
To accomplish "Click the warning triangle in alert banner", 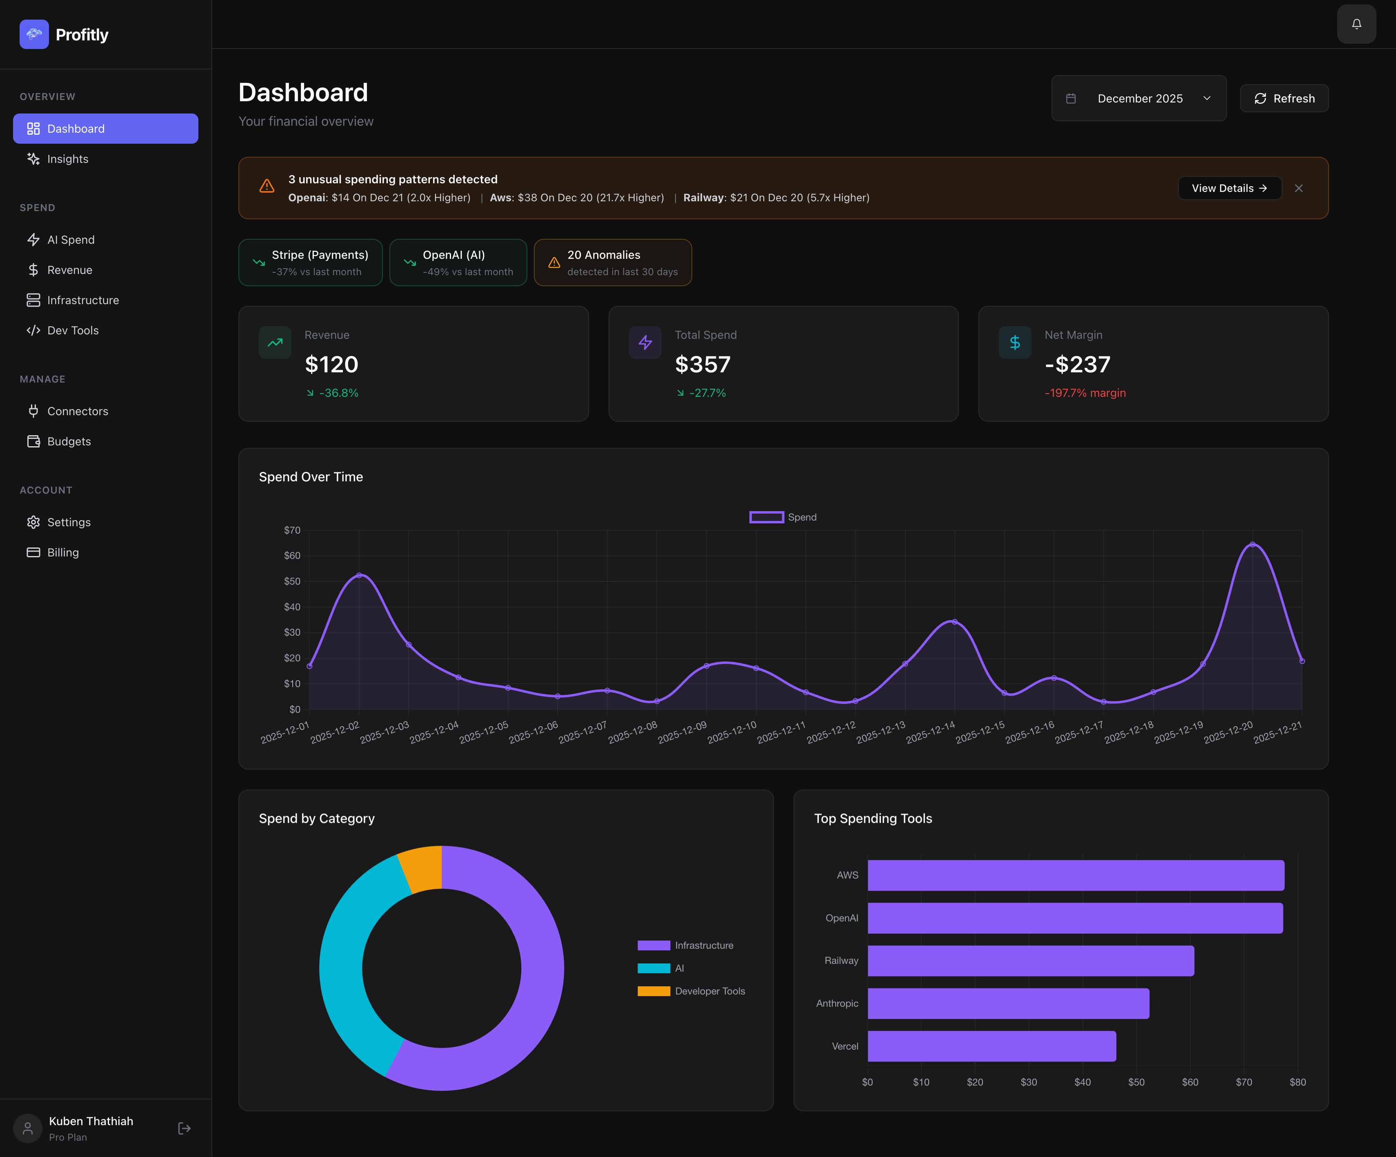I will [267, 187].
